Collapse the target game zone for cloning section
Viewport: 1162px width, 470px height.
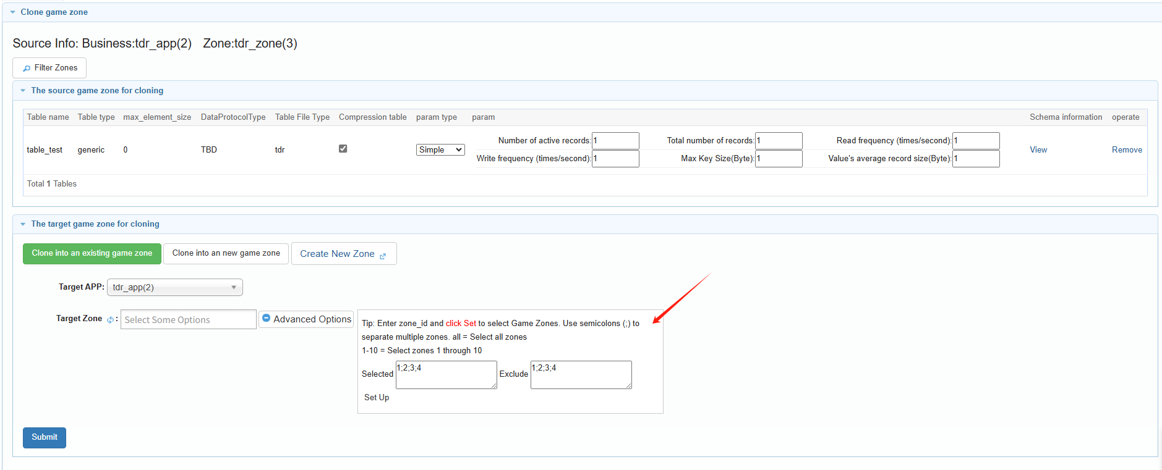click(23, 224)
